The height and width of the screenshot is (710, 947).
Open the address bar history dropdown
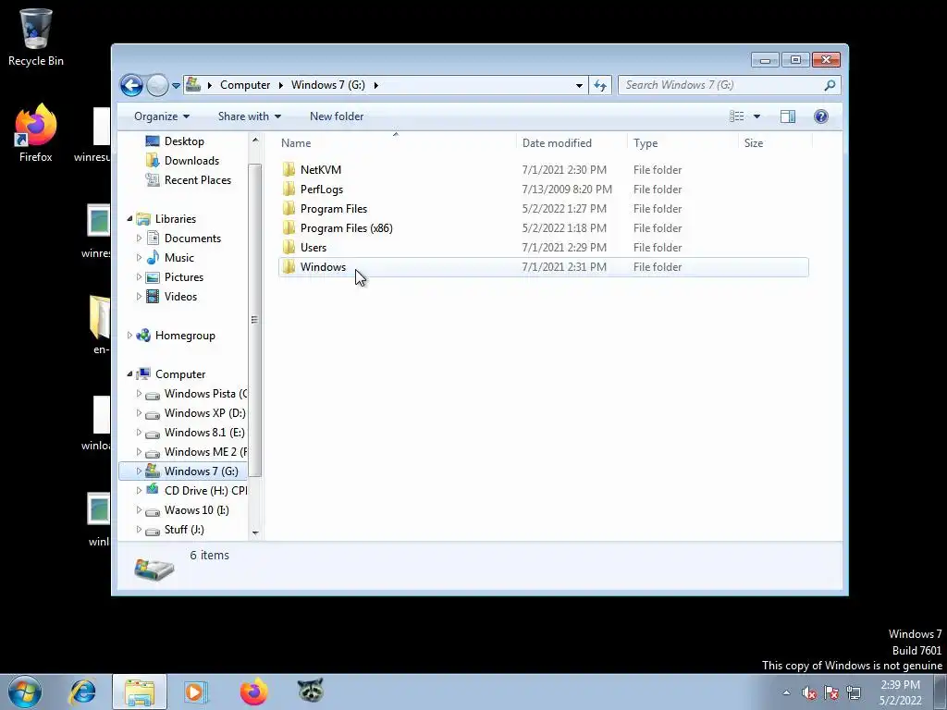579,85
